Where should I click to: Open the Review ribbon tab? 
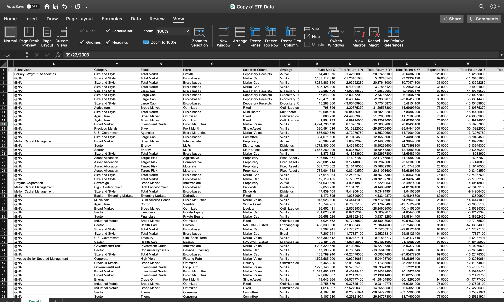pos(157,18)
